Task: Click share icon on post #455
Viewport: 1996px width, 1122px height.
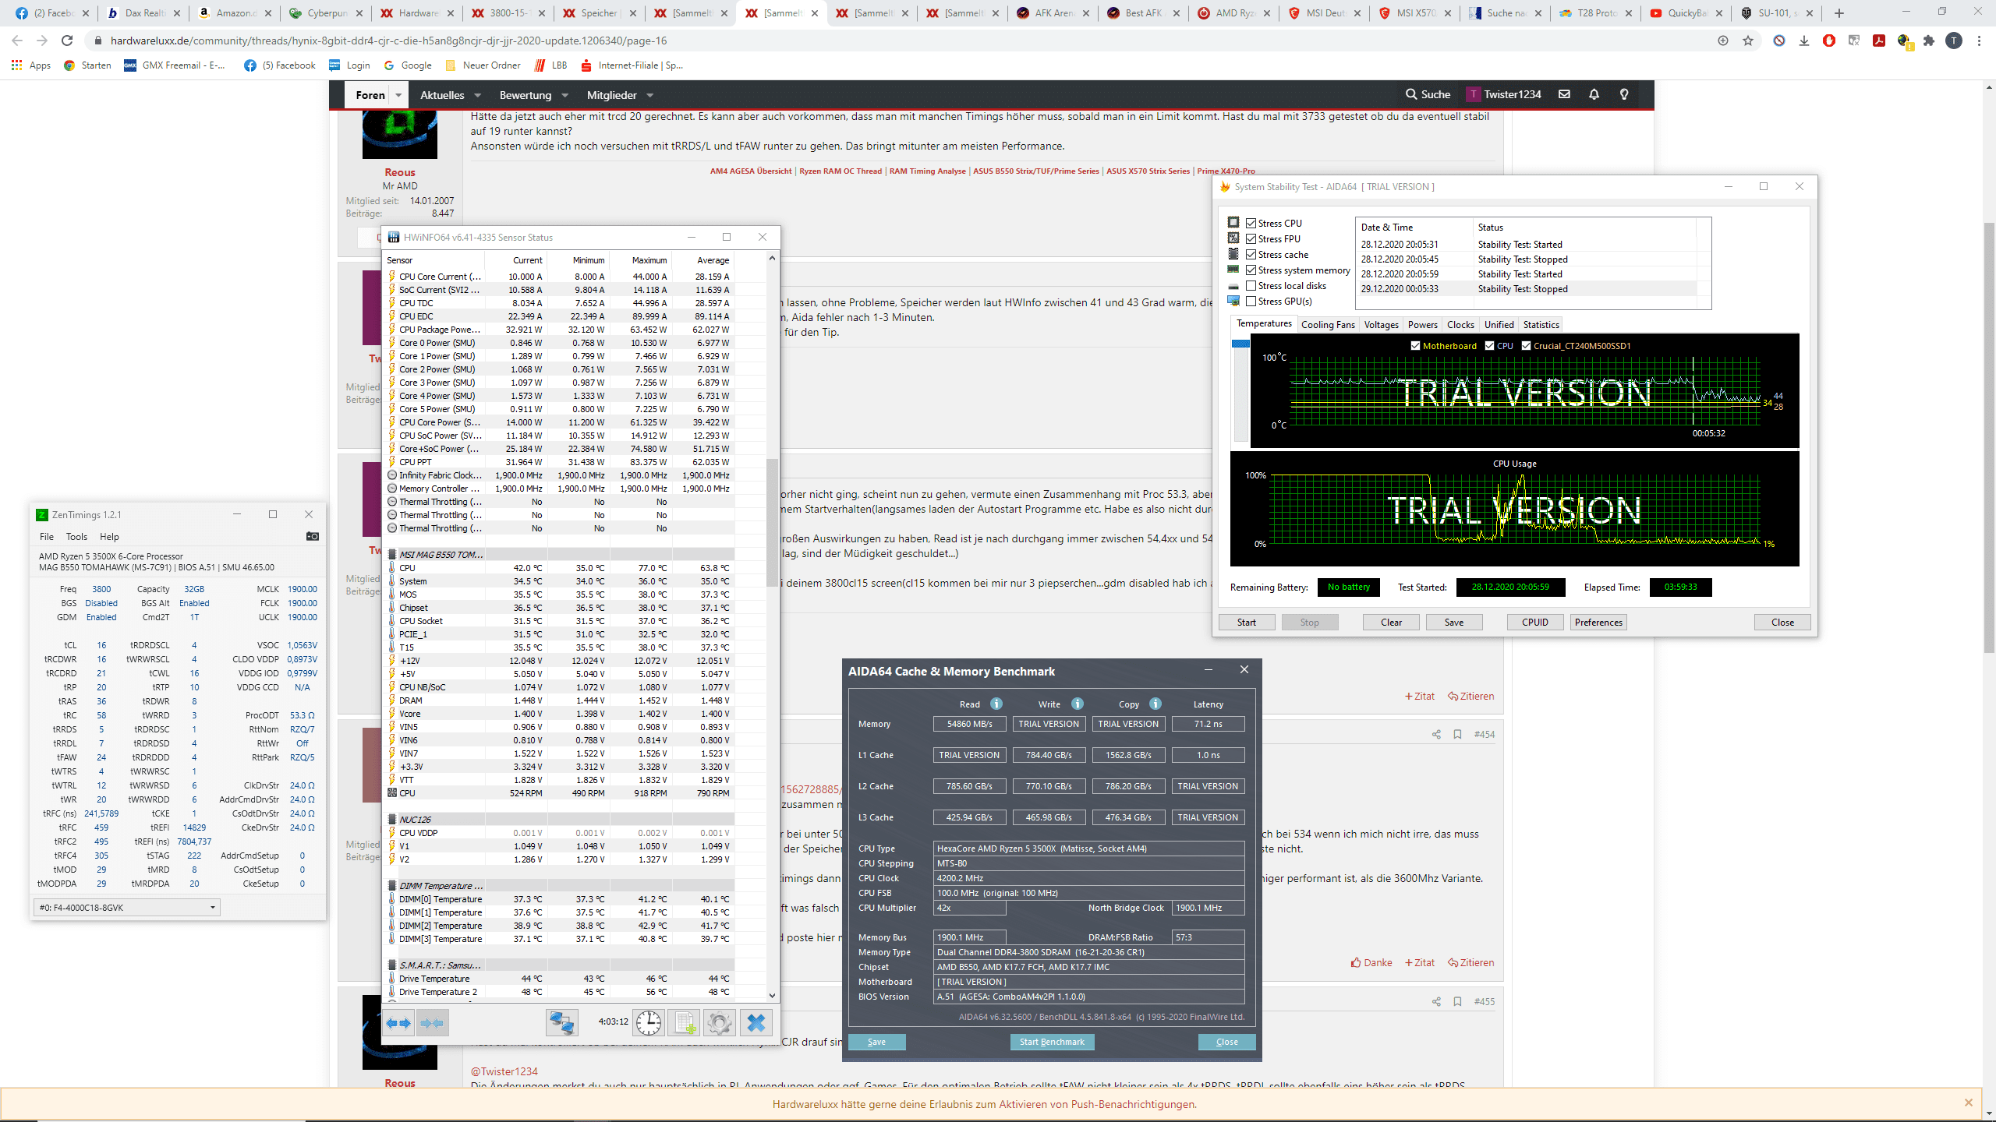Action: 1436,1001
